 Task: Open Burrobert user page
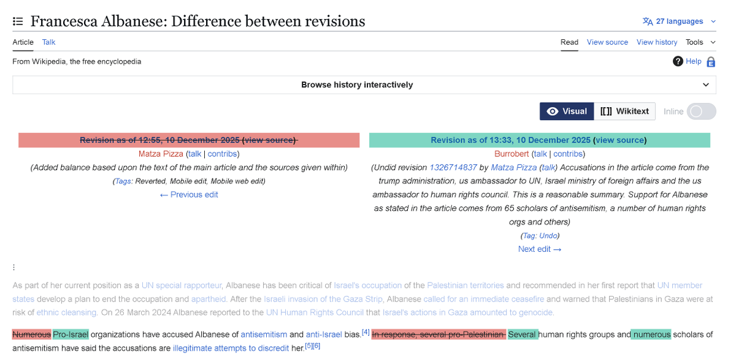click(x=512, y=154)
